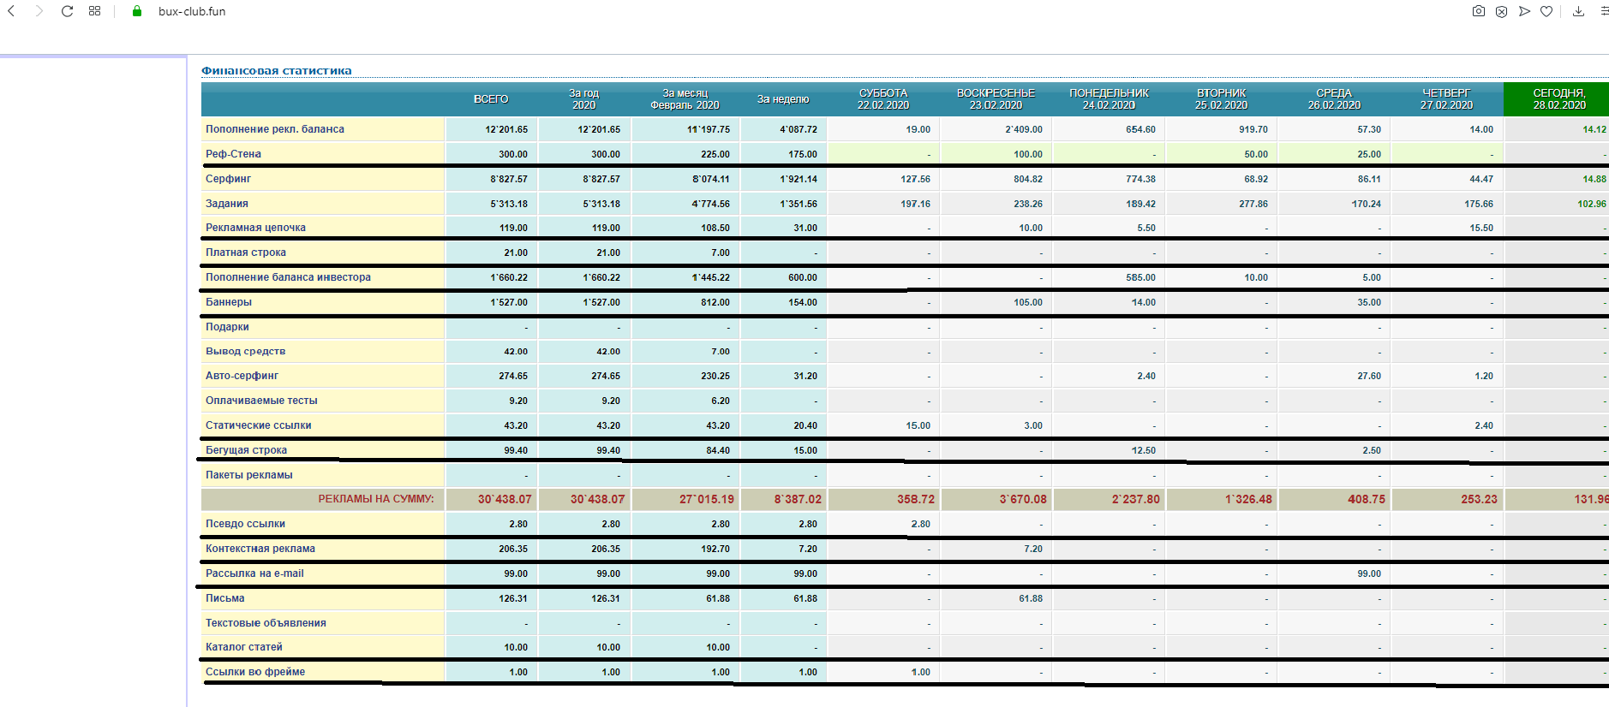This screenshot has height=707, width=1609.
Task: Click the Ссылки во фрейме row label
Action: coord(255,672)
